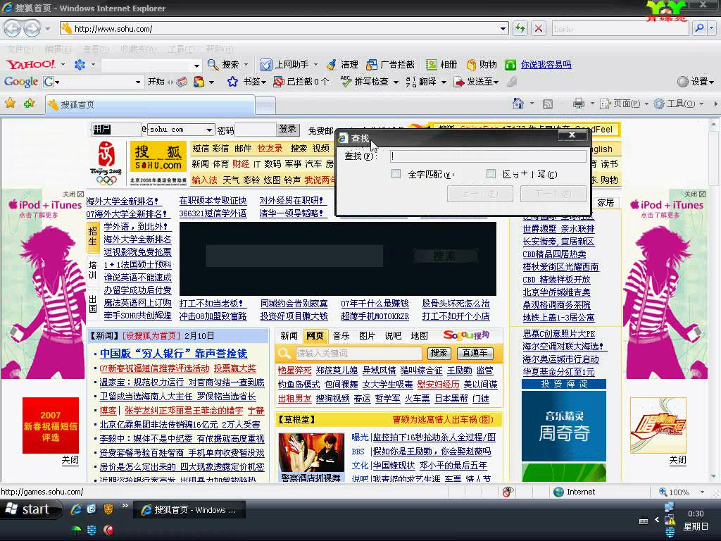The height and width of the screenshot is (541, 721).
Task: Click the Add to Favorites star-plus icon
Action: (x=30, y=104)
